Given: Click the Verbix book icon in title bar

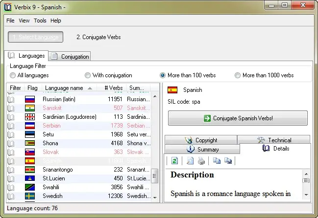Looking at the screenshot, I should click(x=8, y=7).
